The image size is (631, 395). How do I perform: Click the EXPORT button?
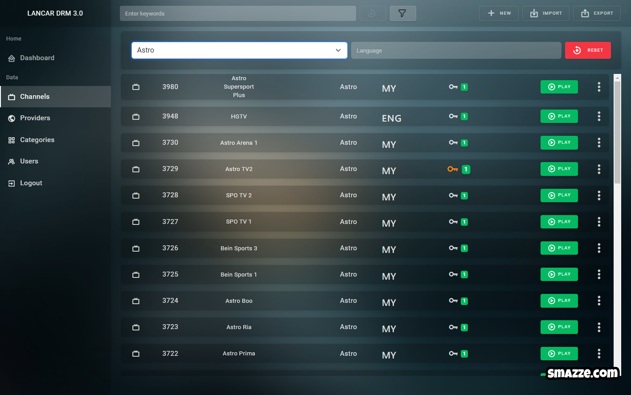(597, 13)
